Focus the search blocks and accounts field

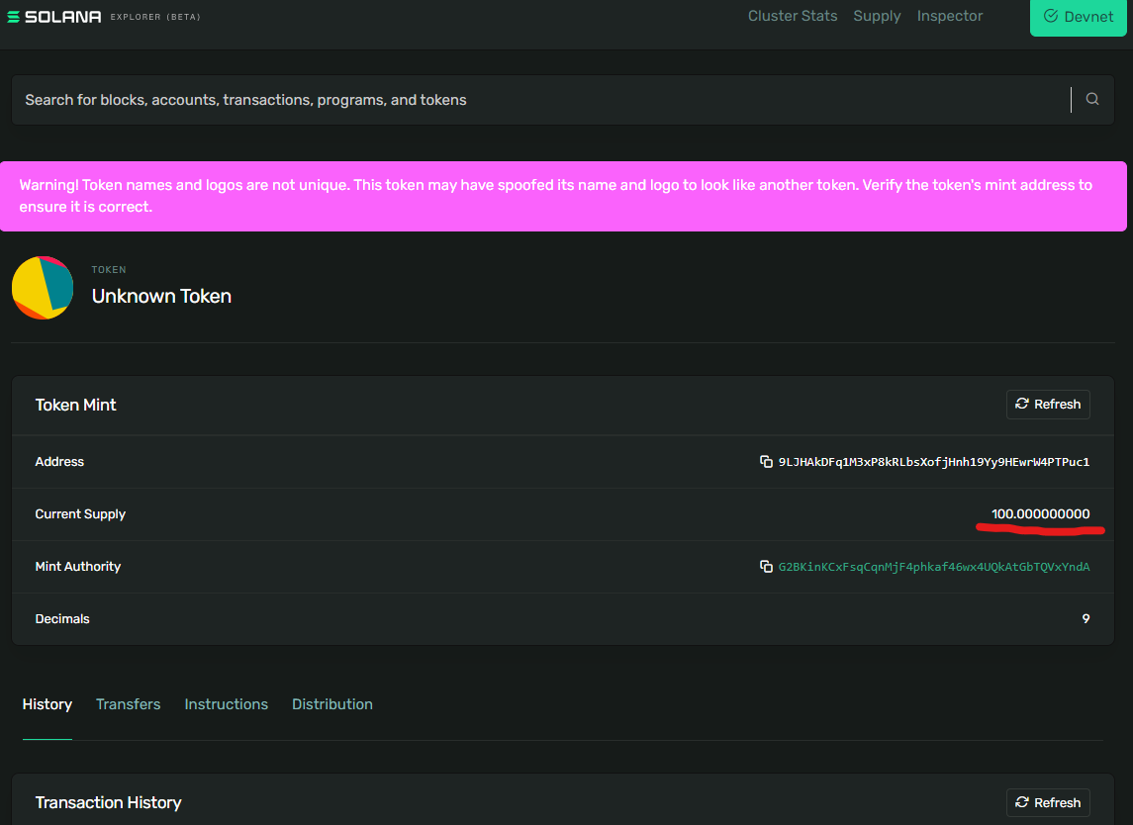tap(542, 100)
